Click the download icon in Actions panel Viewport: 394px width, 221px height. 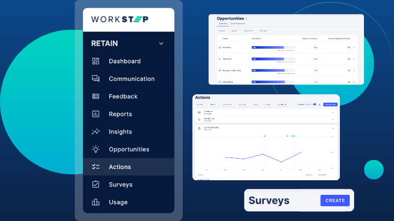click(x=320, y=105)
